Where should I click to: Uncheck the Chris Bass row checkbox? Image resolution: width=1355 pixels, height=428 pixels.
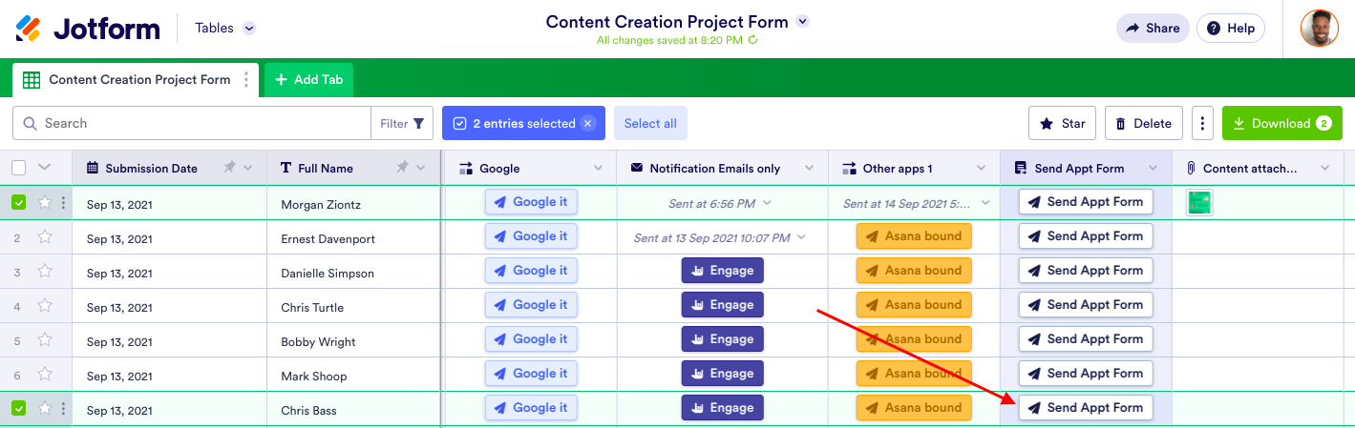pos(19,409)
